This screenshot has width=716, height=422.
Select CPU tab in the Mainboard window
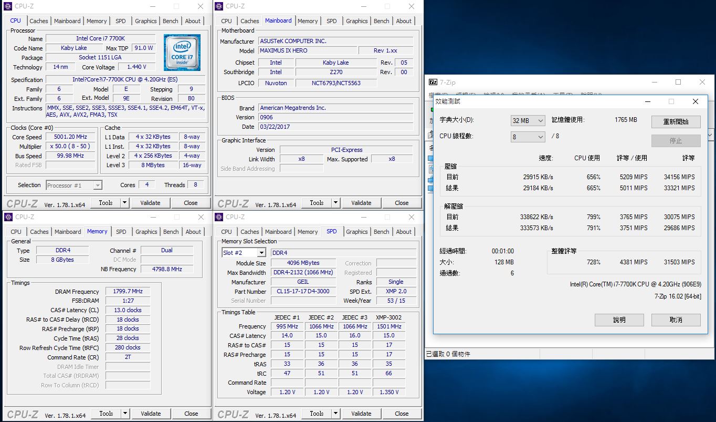(227, 21)
